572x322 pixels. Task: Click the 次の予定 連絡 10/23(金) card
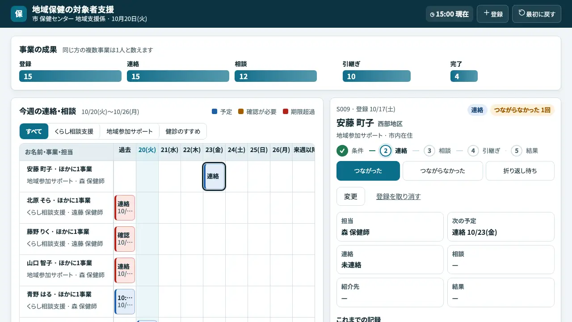501,227
